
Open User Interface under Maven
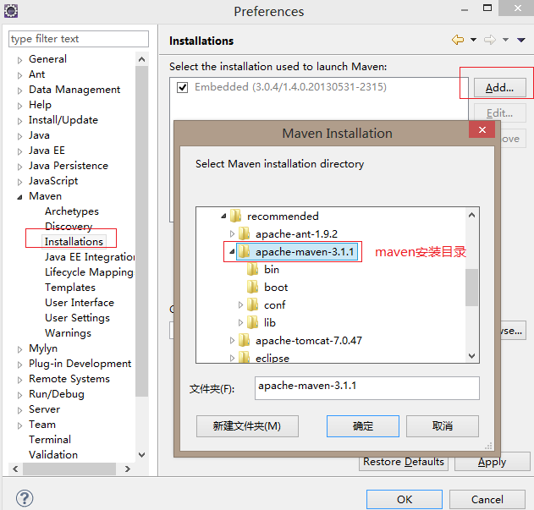[x=80, y=302]
